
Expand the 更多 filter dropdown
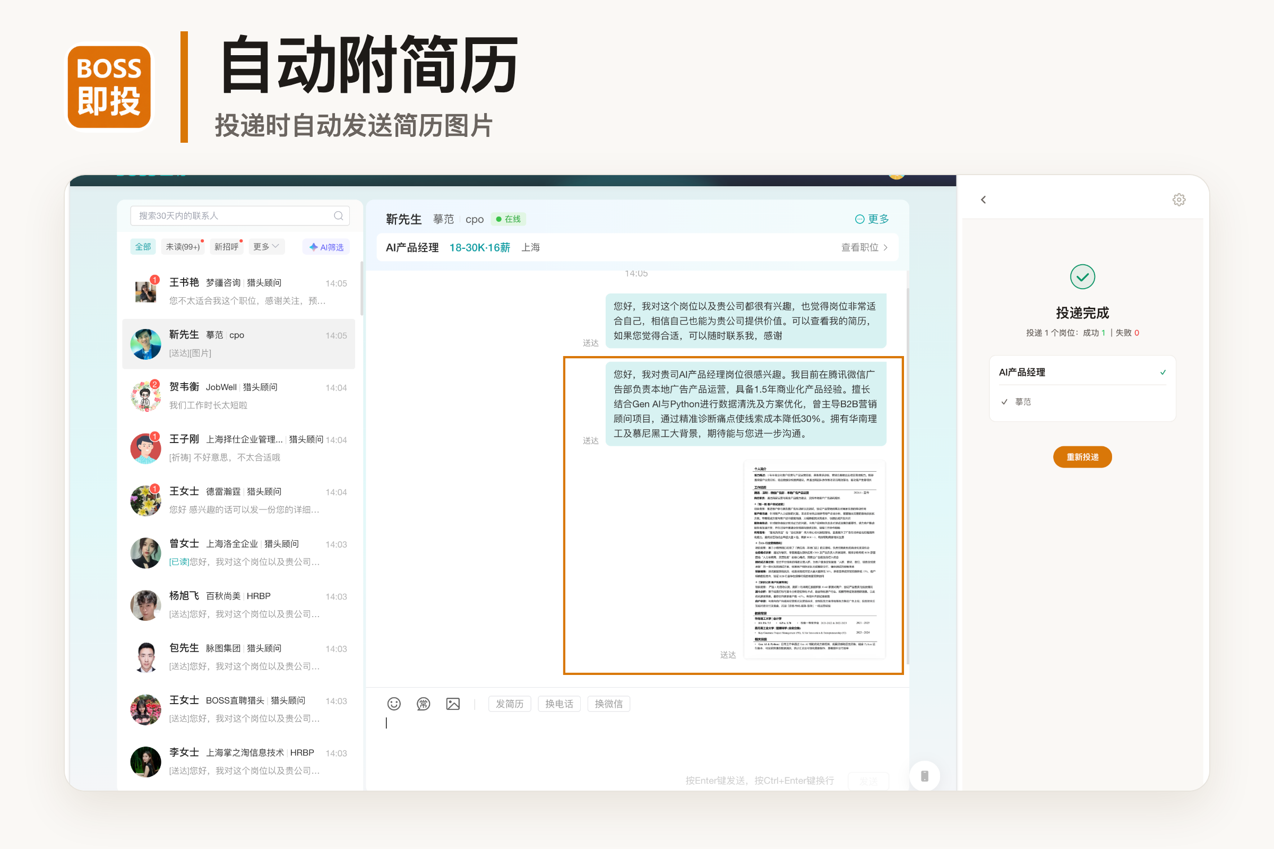(x=266, y=247)
